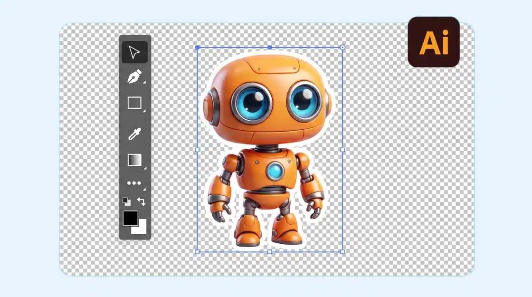Click the right-middle bounding box handle
Screen dimensions: 532x297
tap(342, 150)
